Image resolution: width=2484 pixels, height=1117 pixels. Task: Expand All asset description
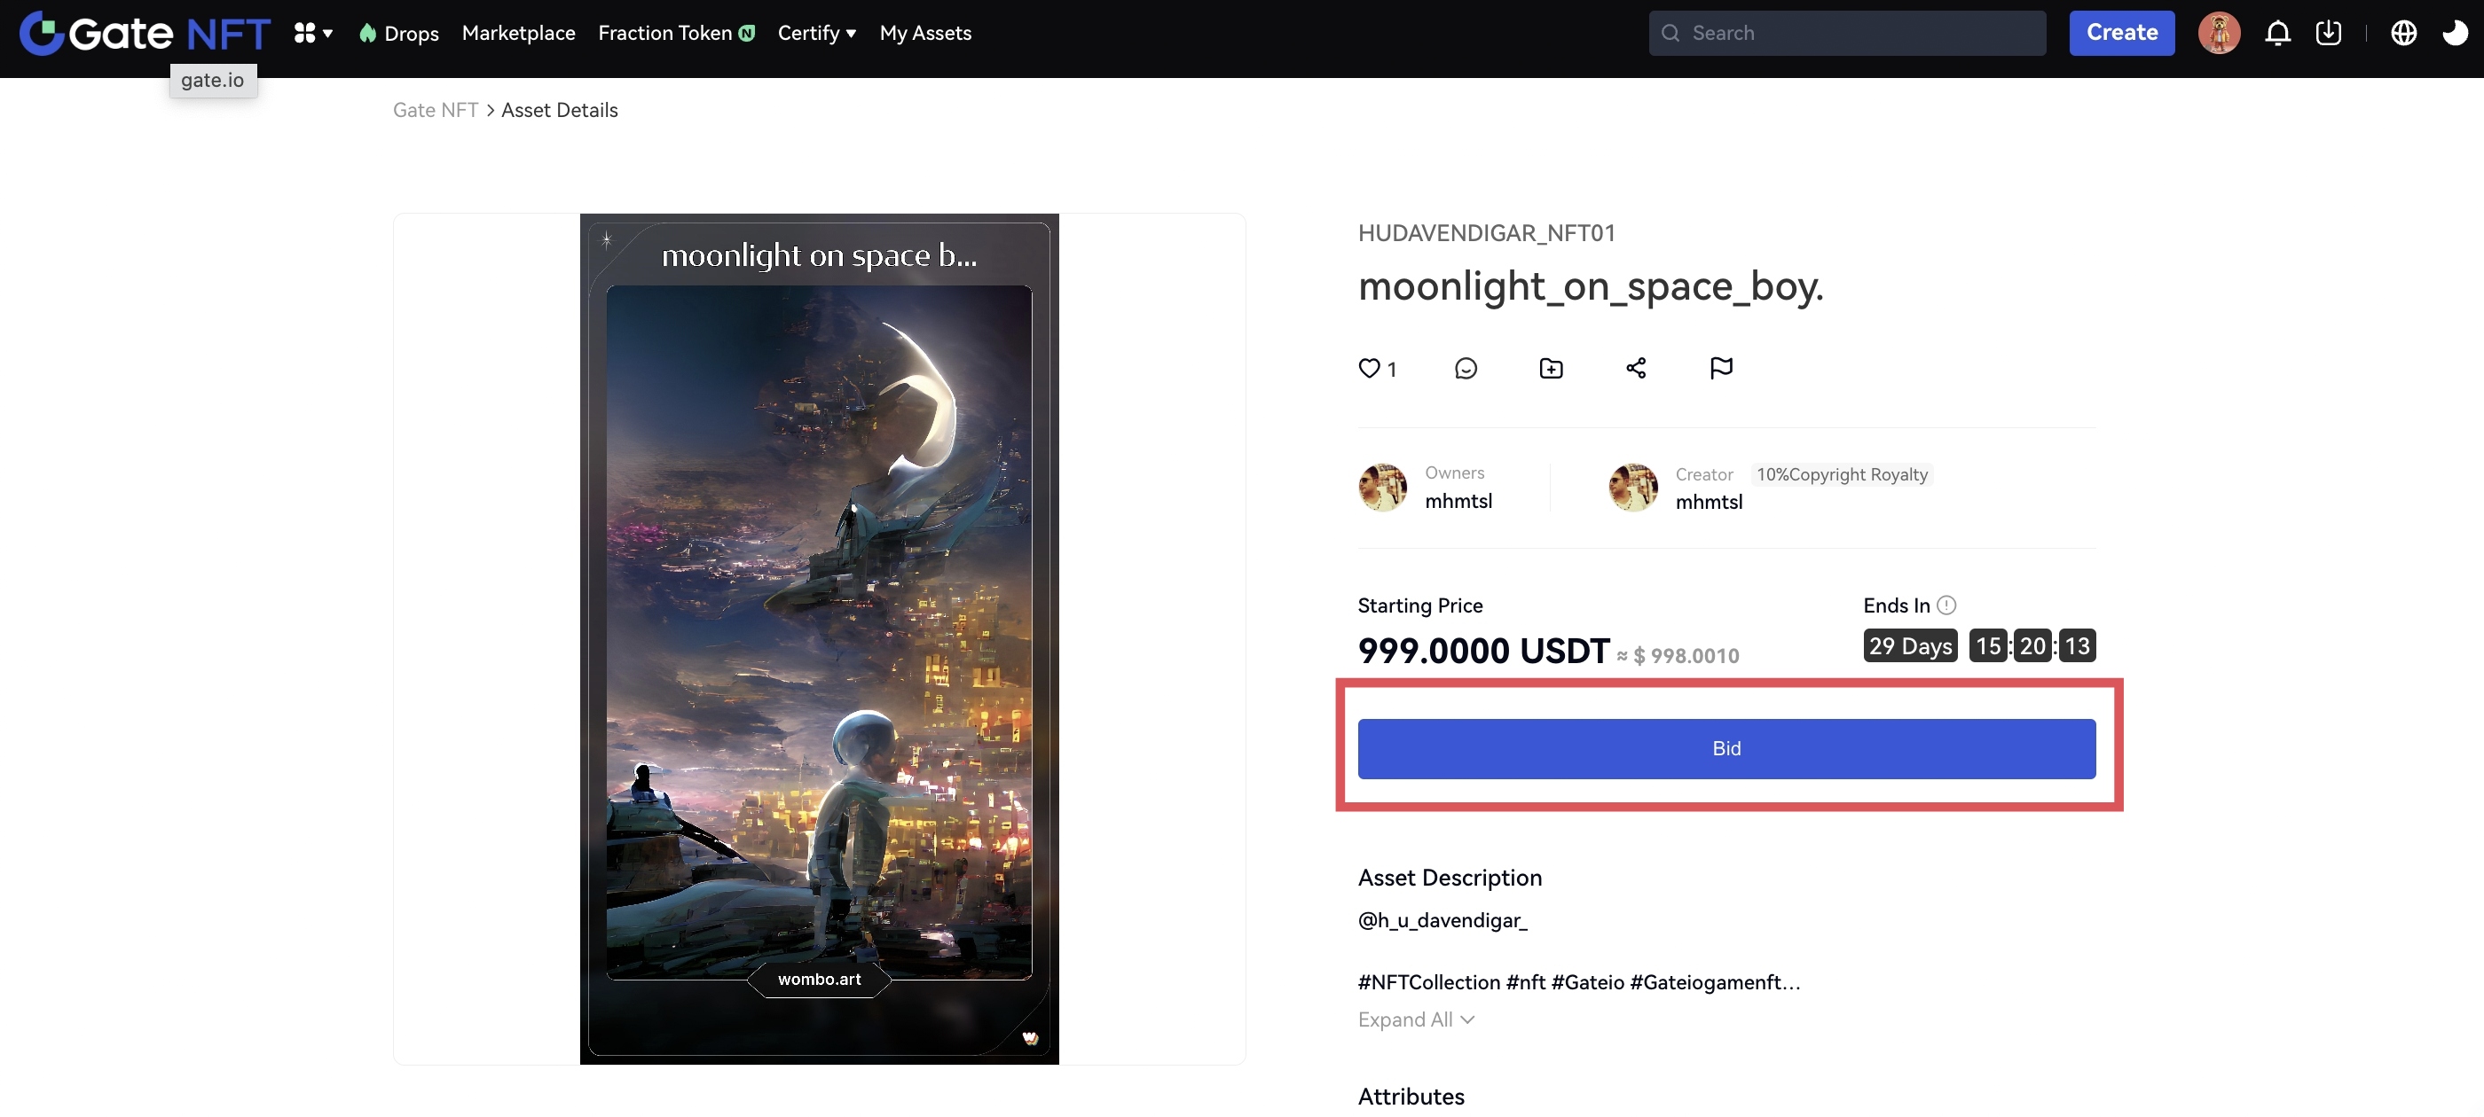(1415, 1019)
